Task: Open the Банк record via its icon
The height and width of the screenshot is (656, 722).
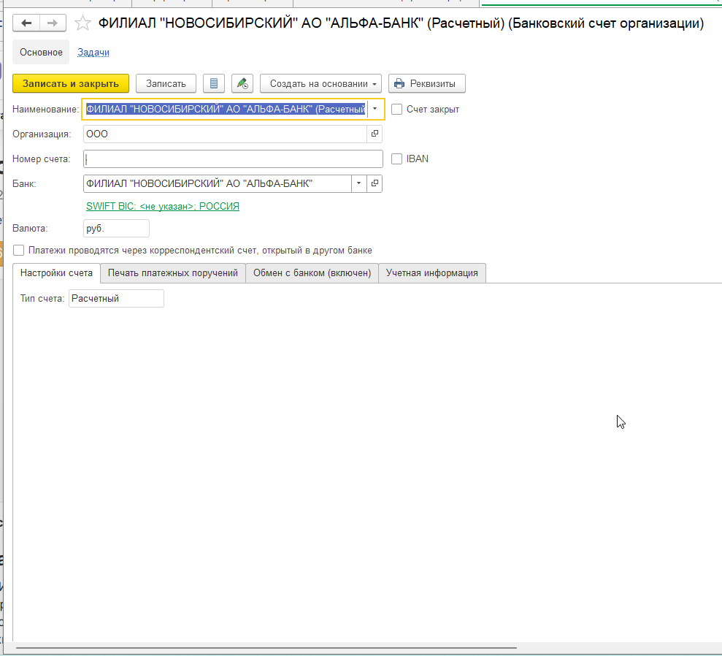Action: [375, 183]
